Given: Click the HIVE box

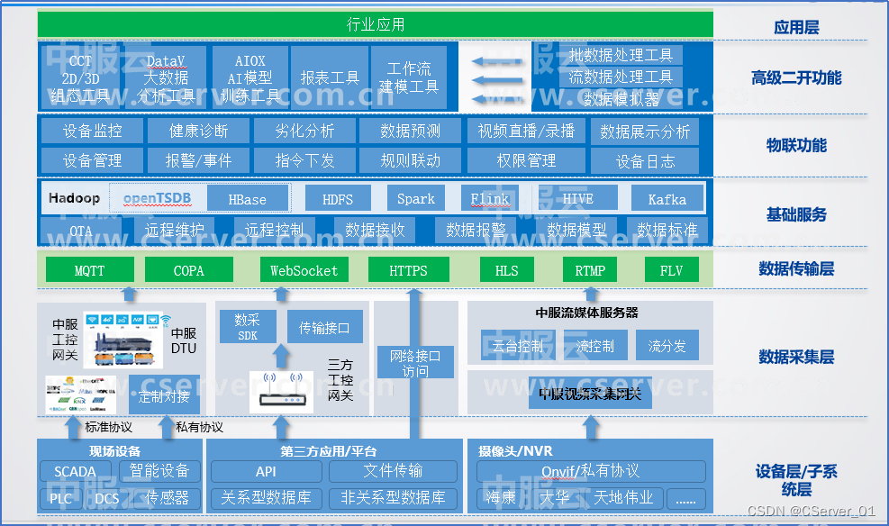Looking at the screenshot, I should pyautogui.click(x=577, y=198).
